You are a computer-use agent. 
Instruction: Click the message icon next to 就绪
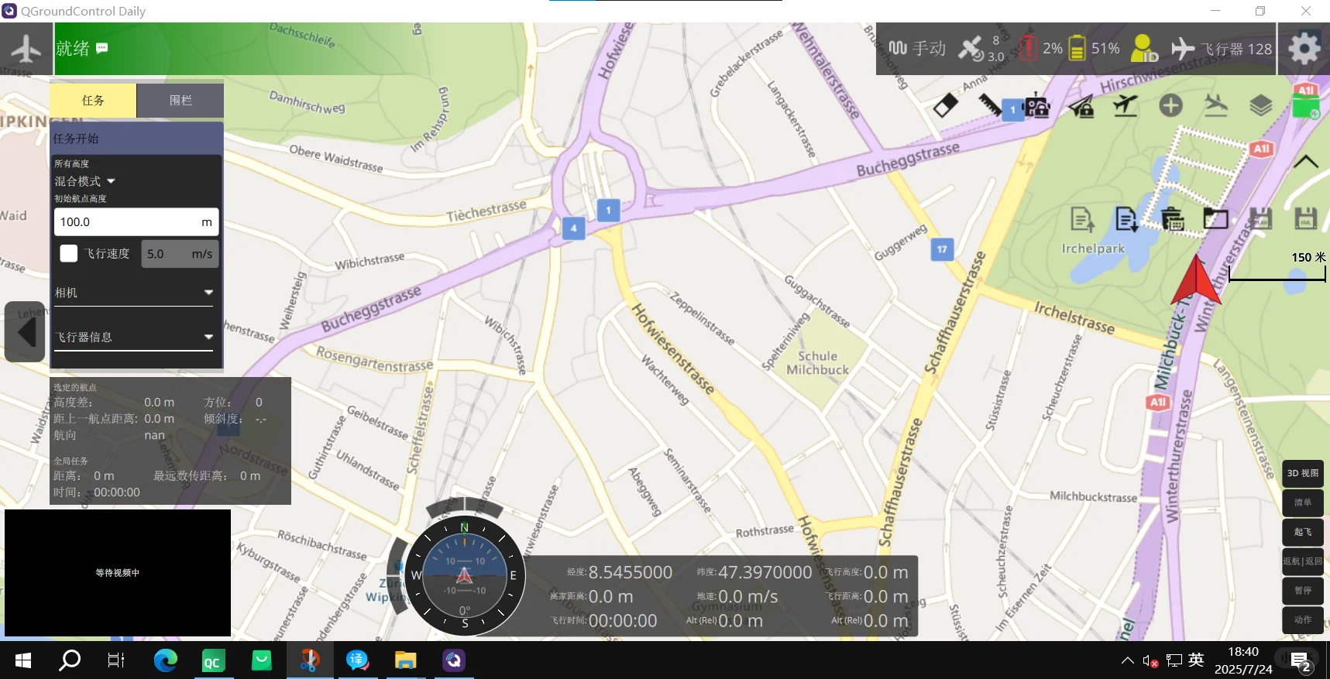click(x=101, y=48)
